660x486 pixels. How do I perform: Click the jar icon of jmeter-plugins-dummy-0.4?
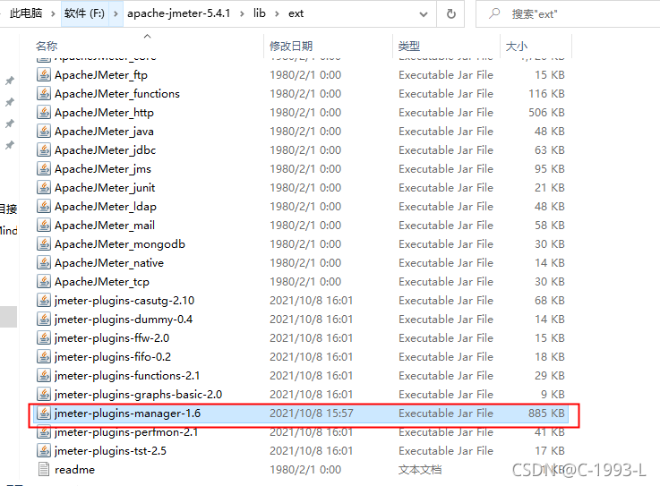pos(44,319)
